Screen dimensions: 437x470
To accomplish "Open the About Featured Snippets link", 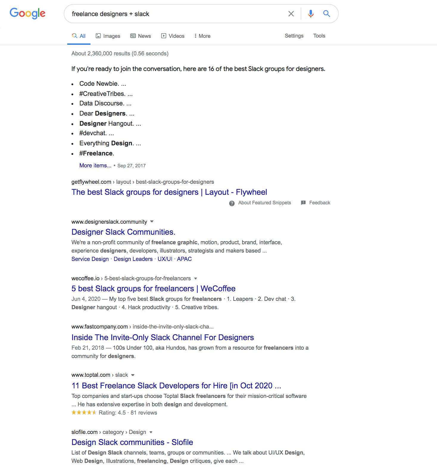I will tap(265, 203).
